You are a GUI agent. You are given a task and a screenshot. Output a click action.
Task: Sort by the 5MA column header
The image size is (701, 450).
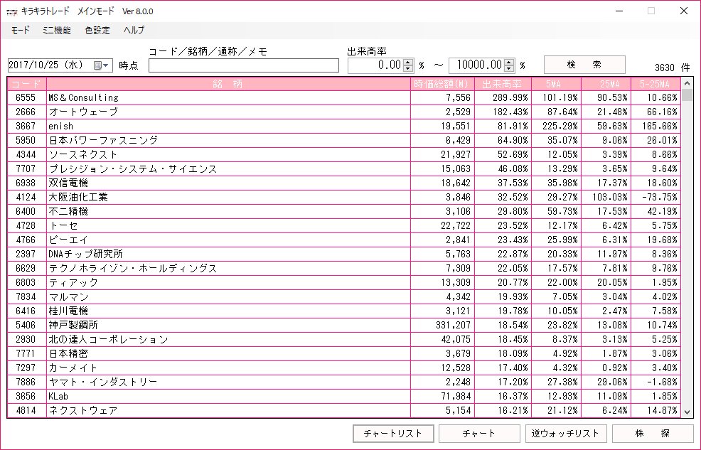556,84
